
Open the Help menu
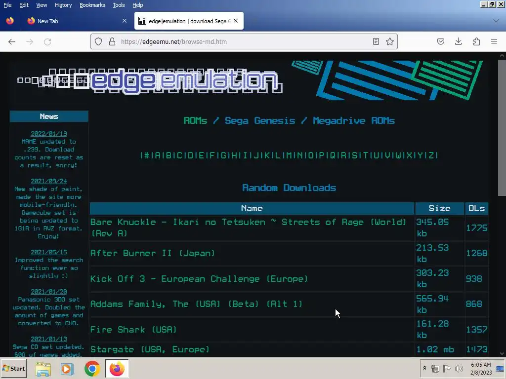click(x=138, y=5)
